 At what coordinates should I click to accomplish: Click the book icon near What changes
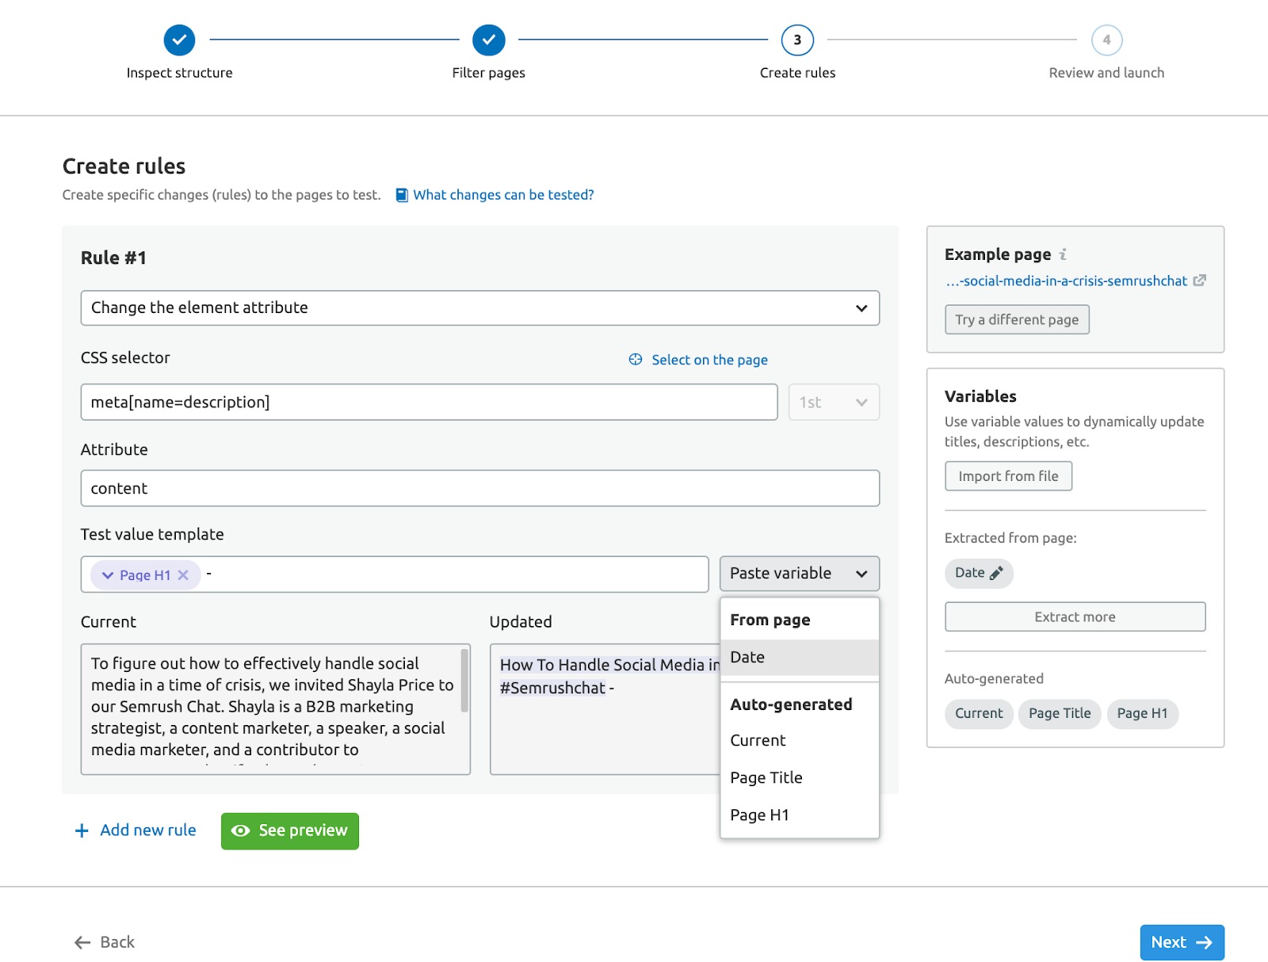(x=402, y=195)
